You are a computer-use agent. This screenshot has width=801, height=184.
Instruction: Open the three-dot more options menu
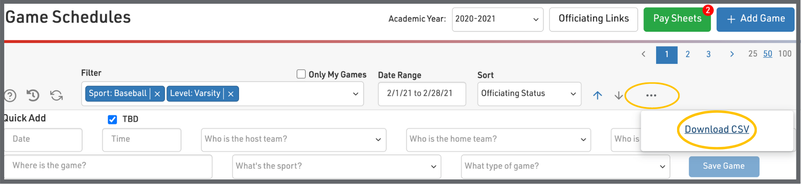(651, 95)
